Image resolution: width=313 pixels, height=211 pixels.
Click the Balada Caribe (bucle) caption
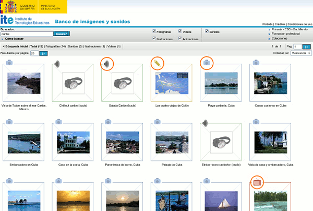click(x=123, y=105)
